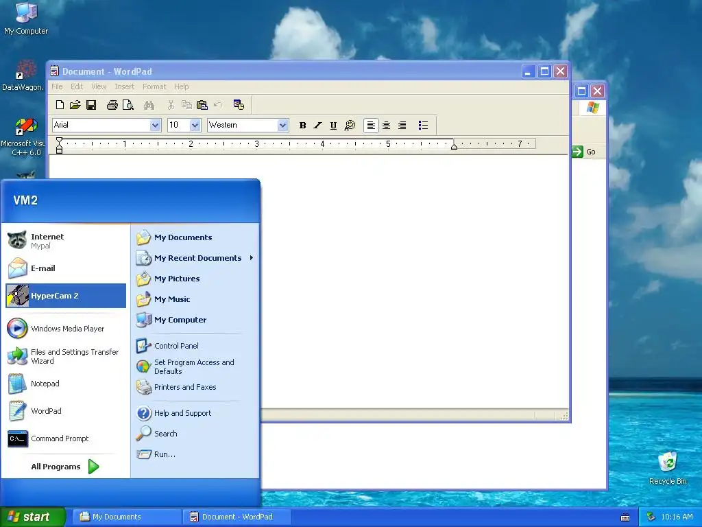
Task: Toggle italic formatting
Action: tap(318, 126)
